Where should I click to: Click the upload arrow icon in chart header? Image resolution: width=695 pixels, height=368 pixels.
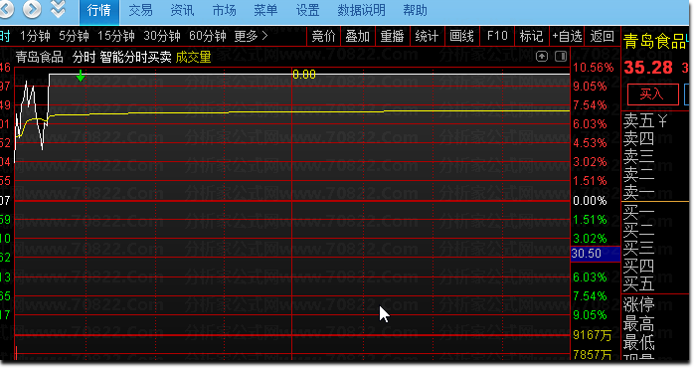pyautogui.click(x=542, y=57)
